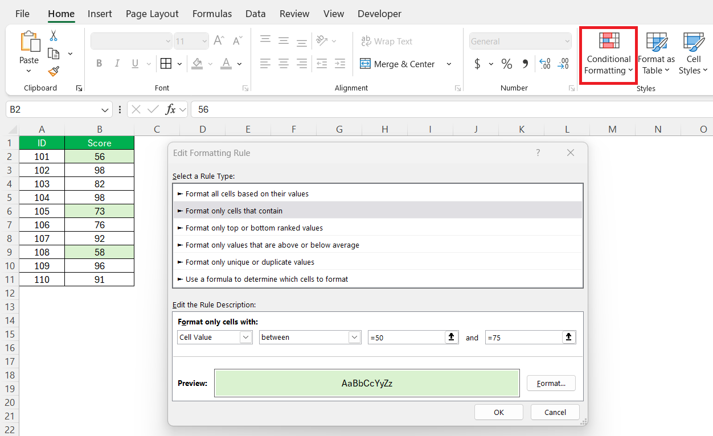Image resolution: width=713 pixels, height=436 pixels.
Task: Collapse dialog beside the =75 field
Action: click(568, 337)
